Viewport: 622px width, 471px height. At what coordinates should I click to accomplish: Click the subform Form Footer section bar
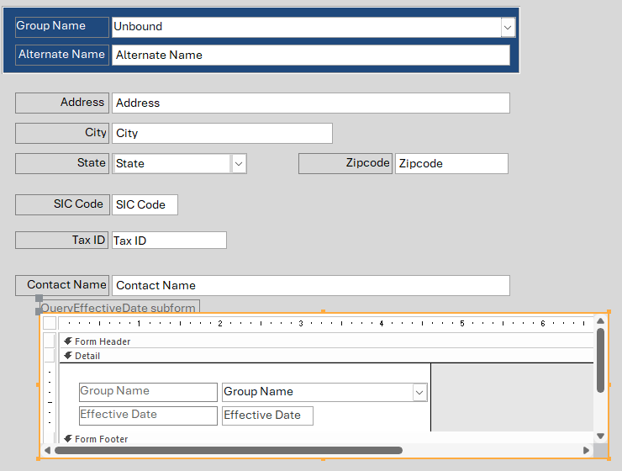pos(326,438)
